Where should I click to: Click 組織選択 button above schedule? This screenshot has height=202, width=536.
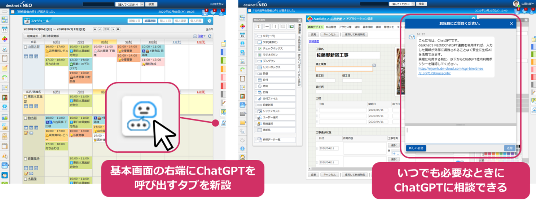click(32, 36)
